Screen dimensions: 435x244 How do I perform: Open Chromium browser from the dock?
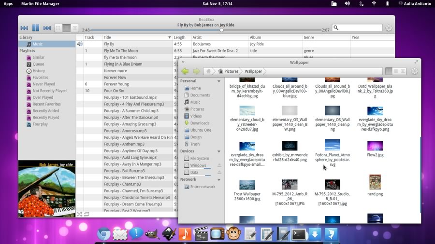tap(103, 234)
